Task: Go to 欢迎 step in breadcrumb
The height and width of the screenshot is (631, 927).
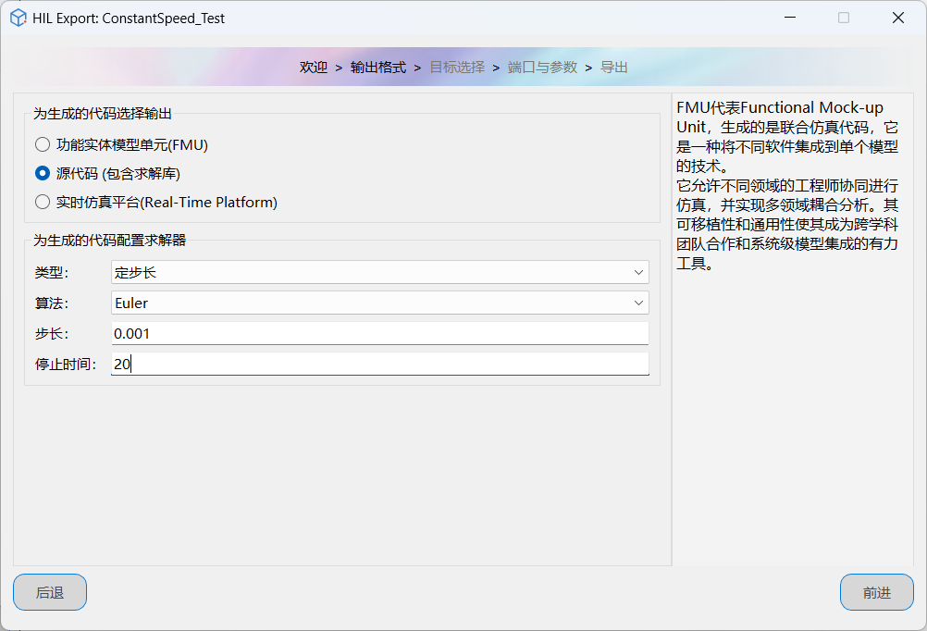Action: (x=314, y=68)
